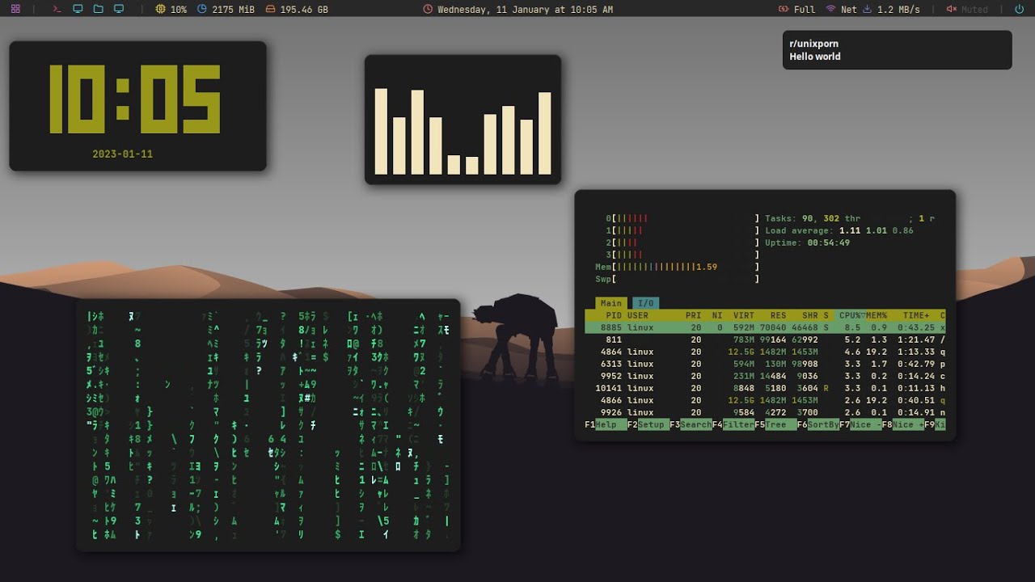
Task: Click the clock icon before the date
Action: click(428, 10)
